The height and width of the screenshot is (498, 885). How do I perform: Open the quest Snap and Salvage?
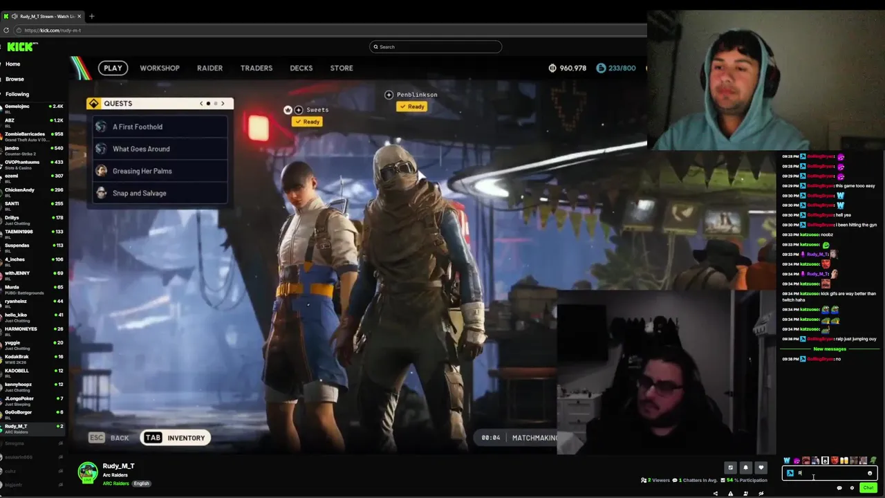tap(160, 193)
